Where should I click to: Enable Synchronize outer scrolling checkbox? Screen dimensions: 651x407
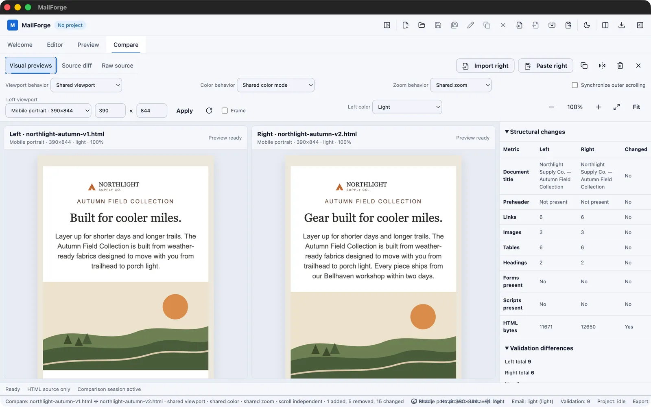click(x=575, y=85)
